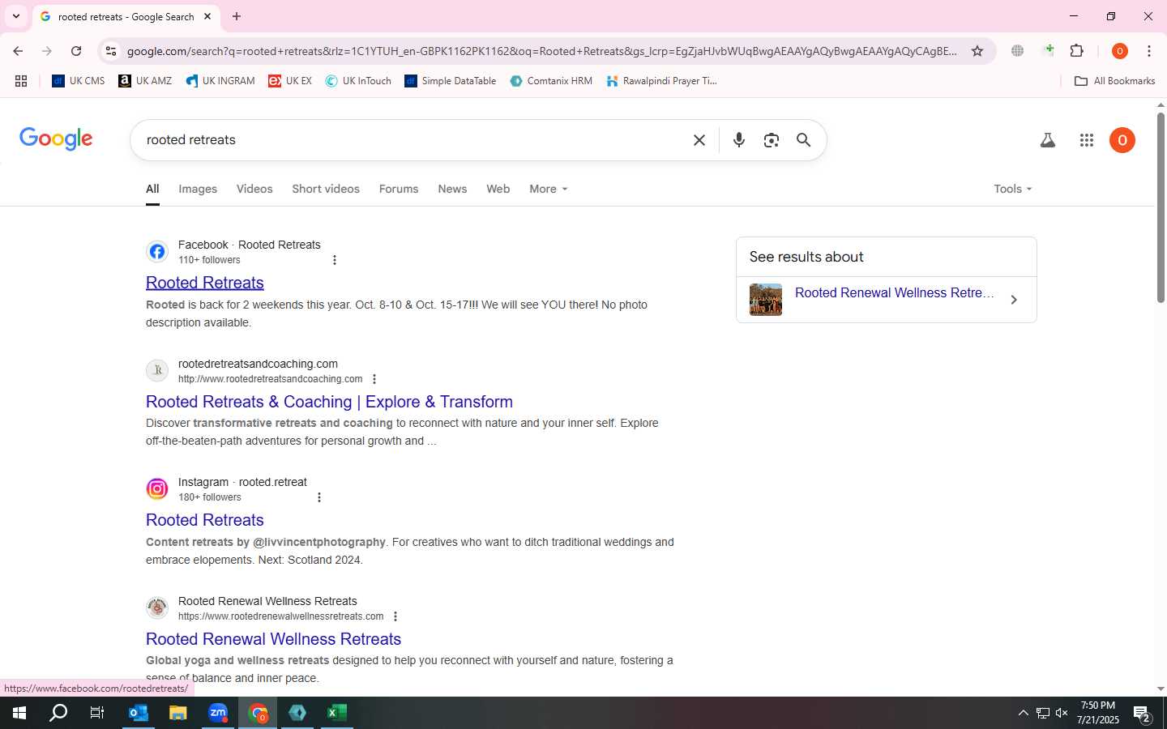This screenshot has width=1167, height=729.
Task: Switch to Videos tab
Action: pyautogui.click(x=254, y=189)
